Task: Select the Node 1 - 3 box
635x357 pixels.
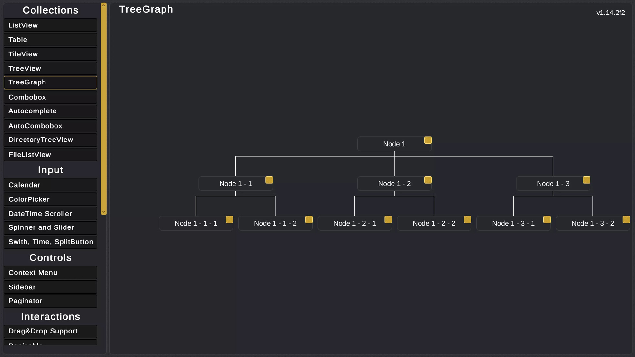Action: pos(553,184)
